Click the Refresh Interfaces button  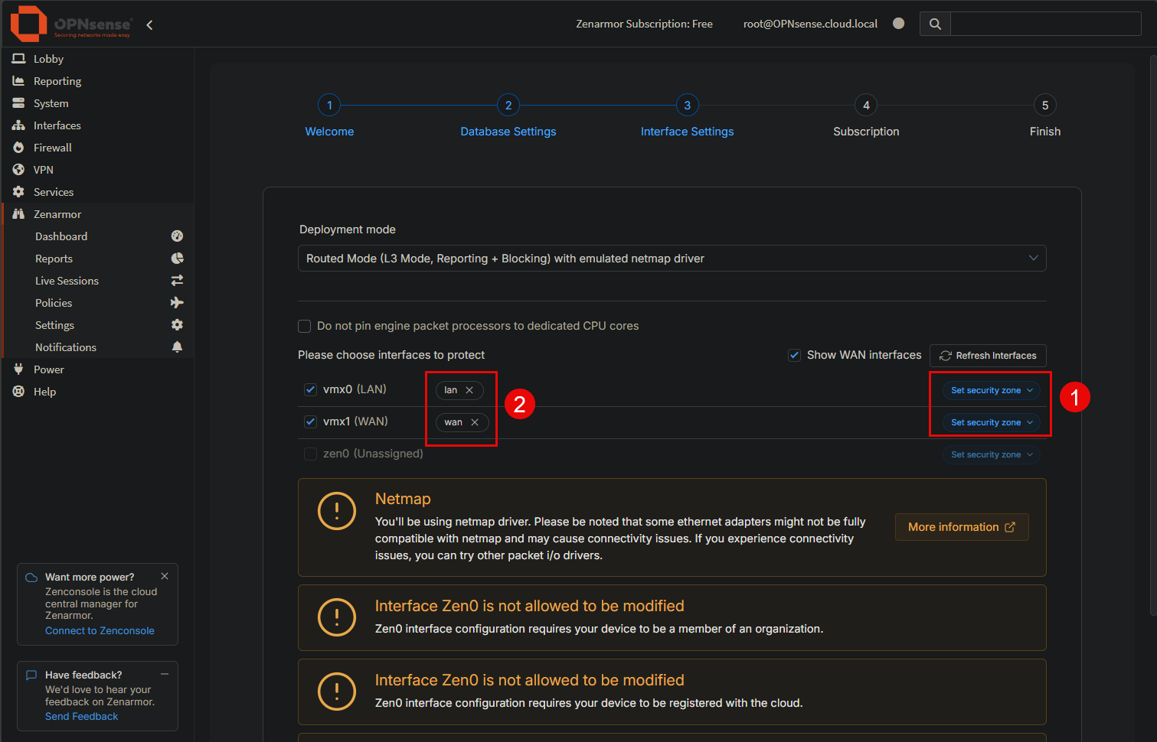click(x=987, y=355)
